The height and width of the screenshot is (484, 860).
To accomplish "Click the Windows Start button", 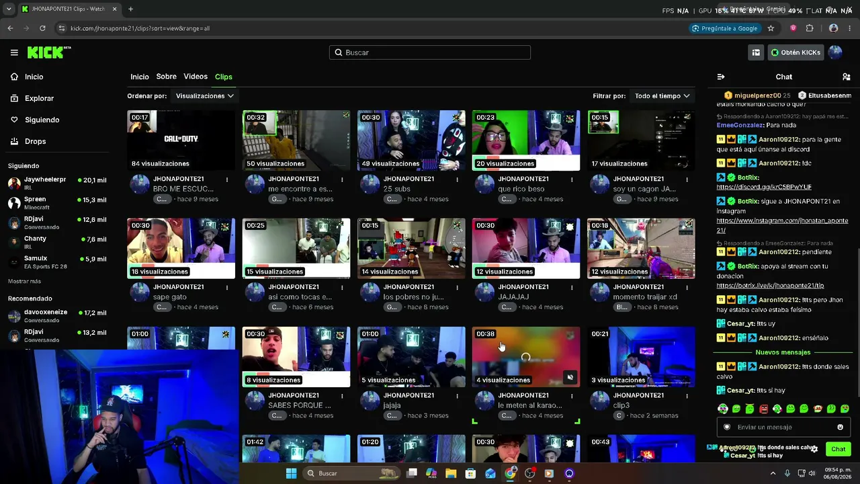I will click(x=291, y=473).
